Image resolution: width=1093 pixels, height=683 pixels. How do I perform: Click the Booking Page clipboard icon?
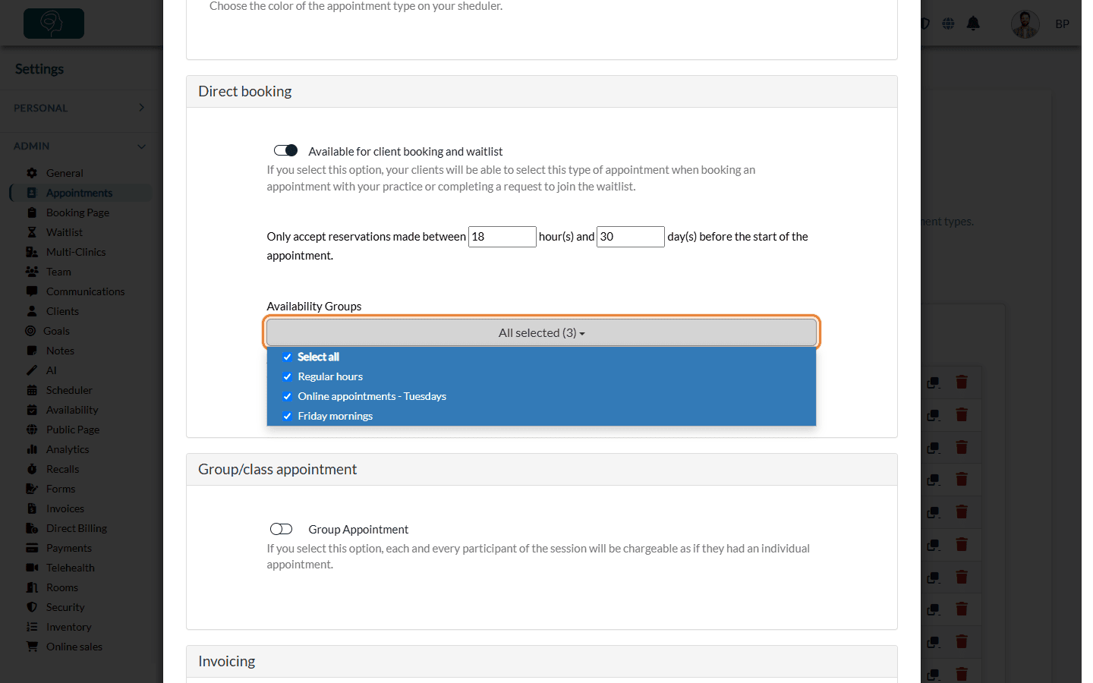pyautogui.click(x=32, y=212)
